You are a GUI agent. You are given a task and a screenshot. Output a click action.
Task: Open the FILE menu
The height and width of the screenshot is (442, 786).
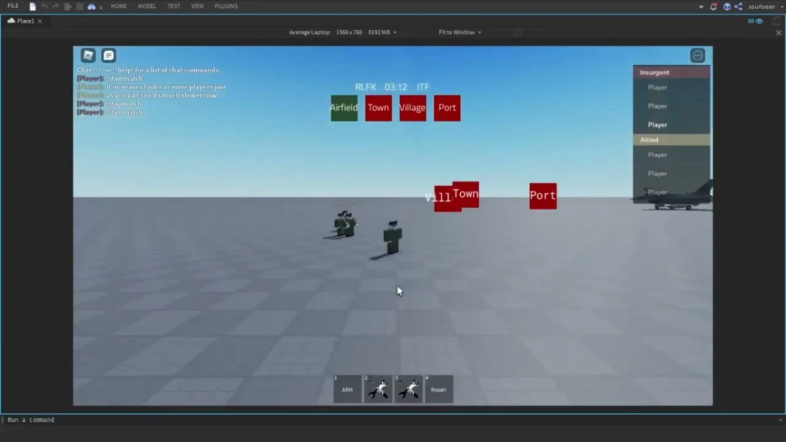pos(13,6)
